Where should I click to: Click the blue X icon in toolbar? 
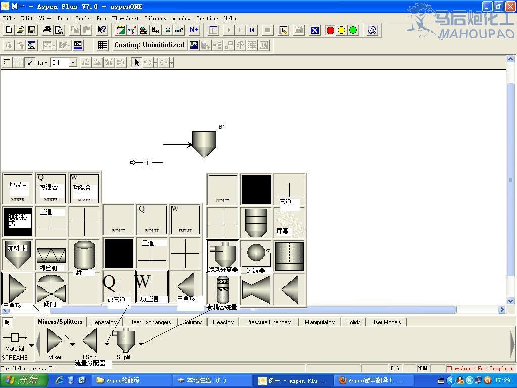(x=315, y=30)
